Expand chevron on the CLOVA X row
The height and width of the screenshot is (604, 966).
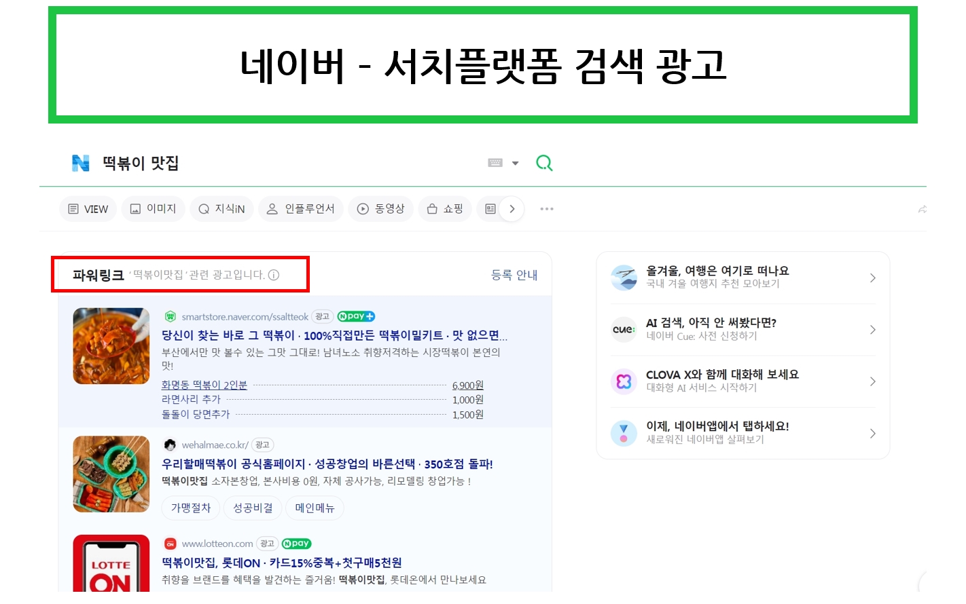coord(872,381)
